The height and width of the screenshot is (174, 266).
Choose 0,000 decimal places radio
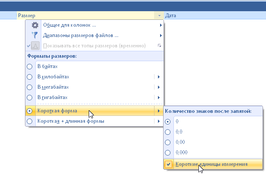click(168, 152)
